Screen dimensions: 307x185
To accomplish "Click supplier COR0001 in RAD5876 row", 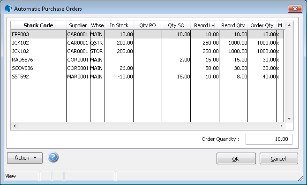I will pyautogui.click(x=78, y=60).
